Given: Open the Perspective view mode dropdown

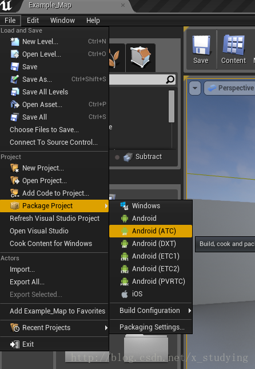Looking at the screenshot, I should [230, 88].
